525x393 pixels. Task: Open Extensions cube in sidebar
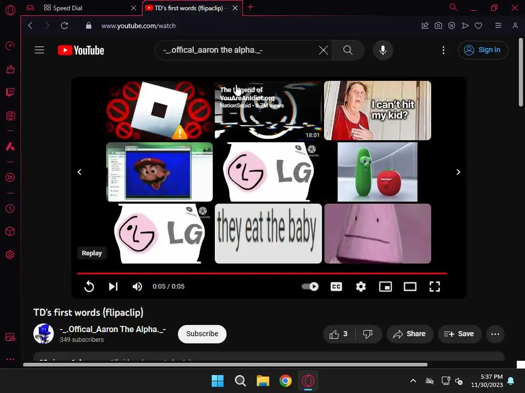point(10,231)
